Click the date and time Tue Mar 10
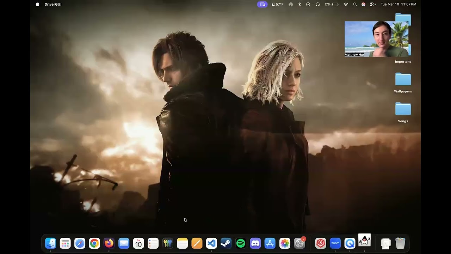Viewport: 451px width, 254px height. [399, 4]
